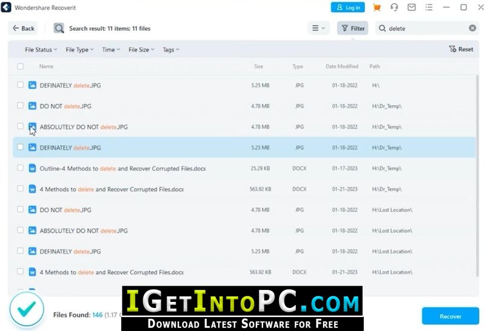Click the JPG icon of highlighted DEFINATELY delete.JPG in H:\Dr_Temp\

(32, 147)
